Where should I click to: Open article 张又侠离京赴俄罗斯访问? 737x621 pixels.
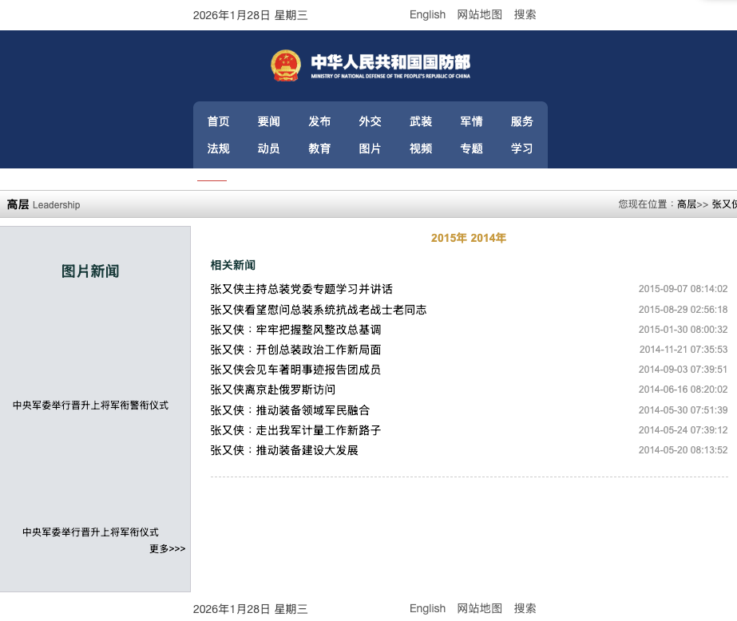(272, 390)
